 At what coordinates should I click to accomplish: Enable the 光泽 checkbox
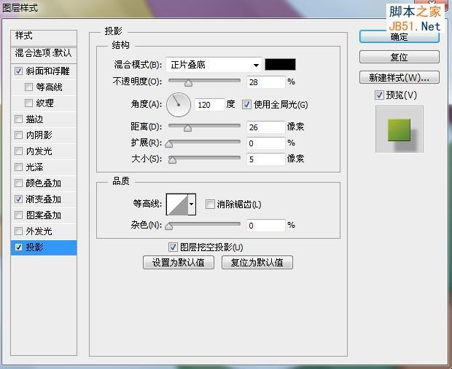tap(18, 167)
